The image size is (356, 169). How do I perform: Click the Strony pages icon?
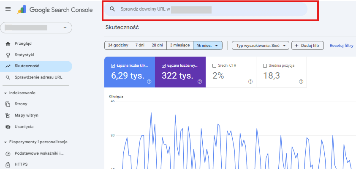coord(8,104)
